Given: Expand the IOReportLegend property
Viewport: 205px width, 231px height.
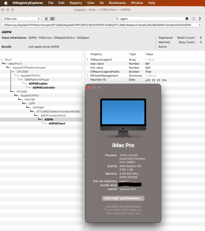Looking at the screenshot, I should (x=87, y=59).
